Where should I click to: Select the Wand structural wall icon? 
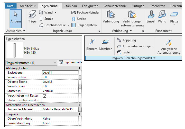41,13
